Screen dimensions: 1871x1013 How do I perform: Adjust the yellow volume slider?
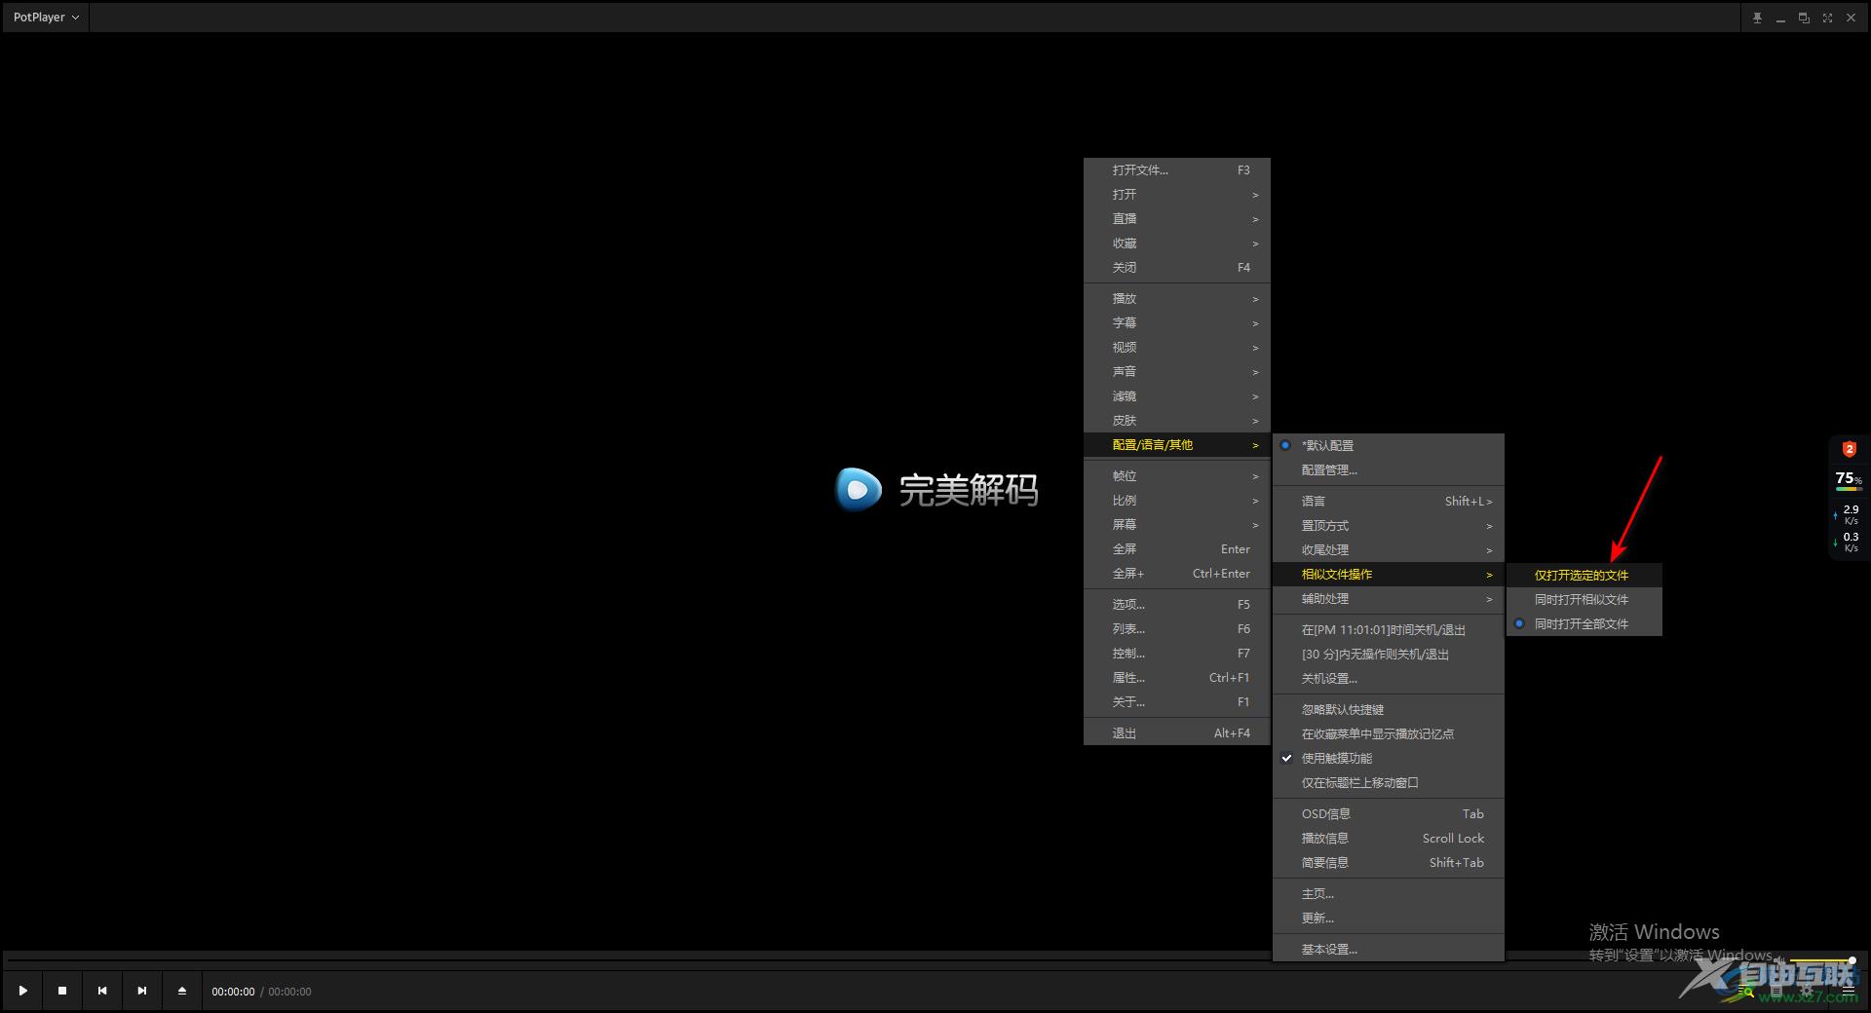click(1821, 960)
